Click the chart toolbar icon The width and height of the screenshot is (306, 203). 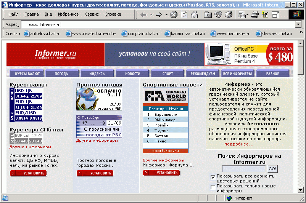(x=265, y=14)
